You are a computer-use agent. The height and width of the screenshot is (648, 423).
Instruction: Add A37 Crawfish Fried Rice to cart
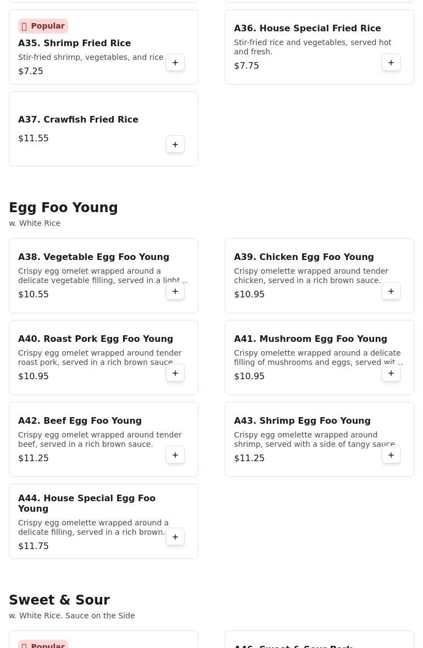click(x=175, y=144)
